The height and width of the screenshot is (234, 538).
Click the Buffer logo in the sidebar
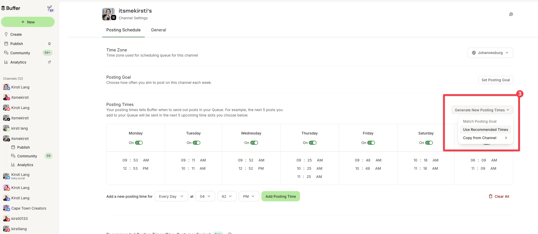click(x=11, y=8)
